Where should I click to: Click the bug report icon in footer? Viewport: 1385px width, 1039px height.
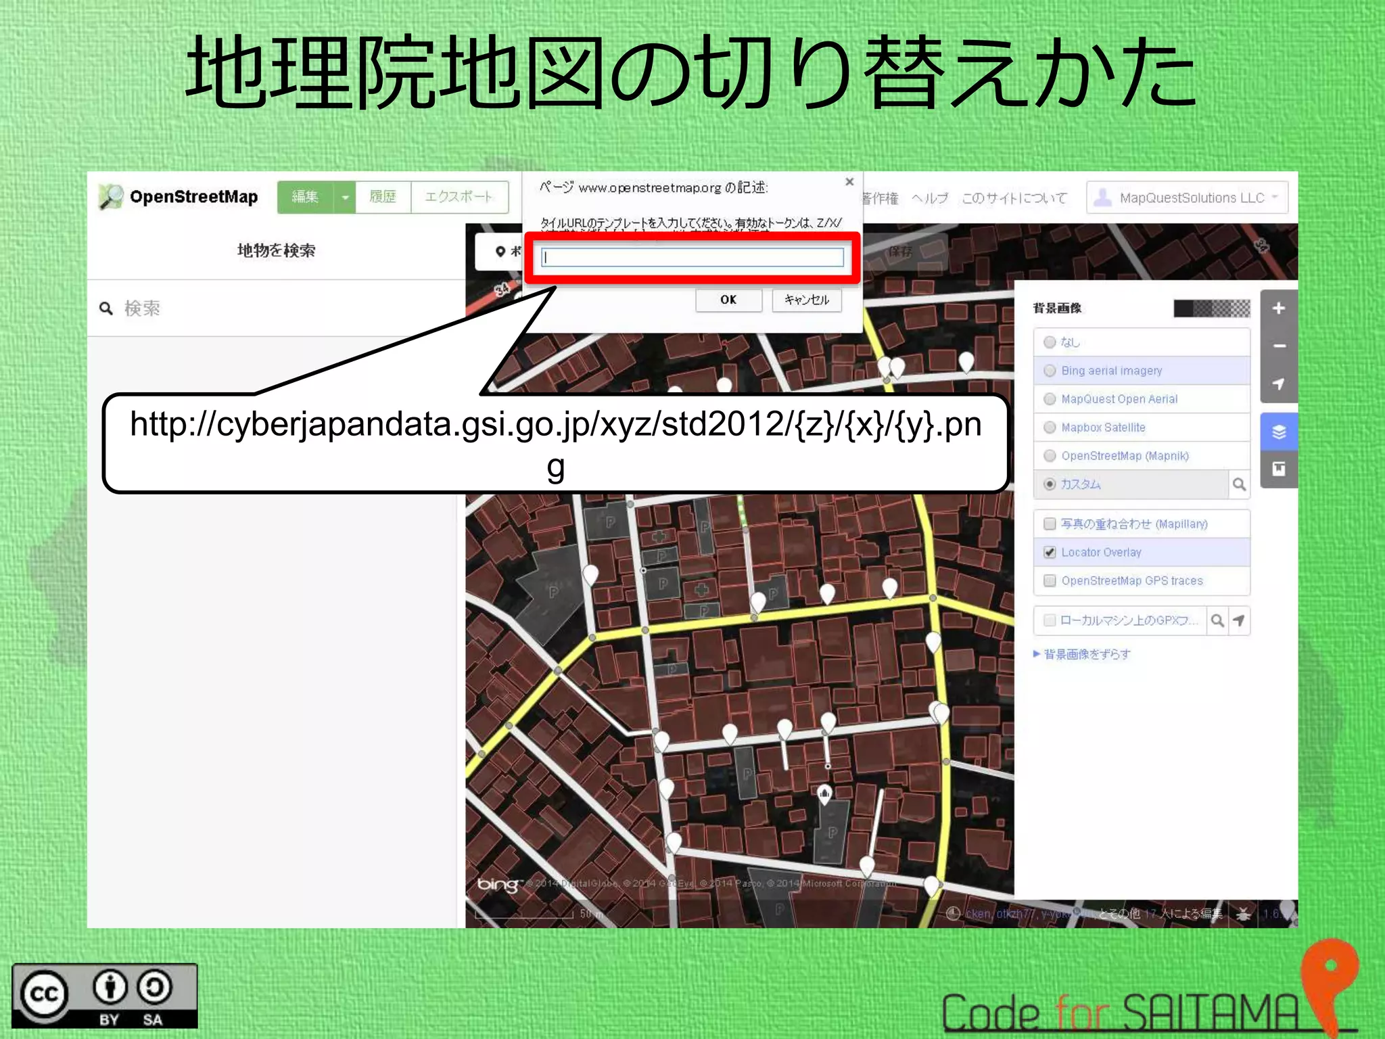pyautogui.click(x=1243, y=914)
